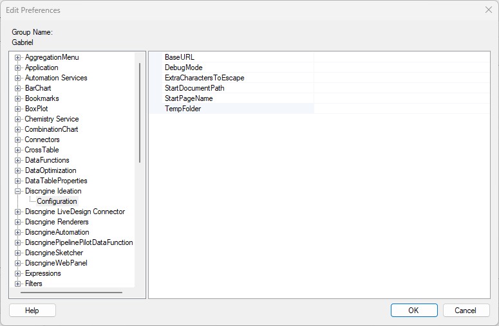Viewport: 499px width, 326px height.
Task: Select the Expressions tree item
Action: tap(42, 273)
